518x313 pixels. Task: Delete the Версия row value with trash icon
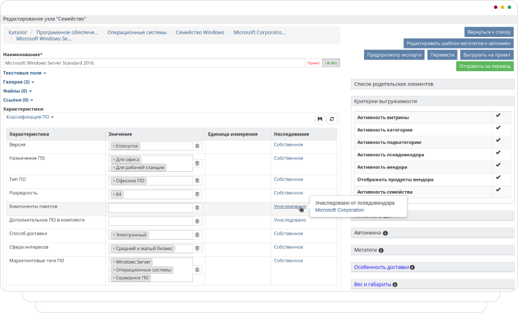[197, 146]
